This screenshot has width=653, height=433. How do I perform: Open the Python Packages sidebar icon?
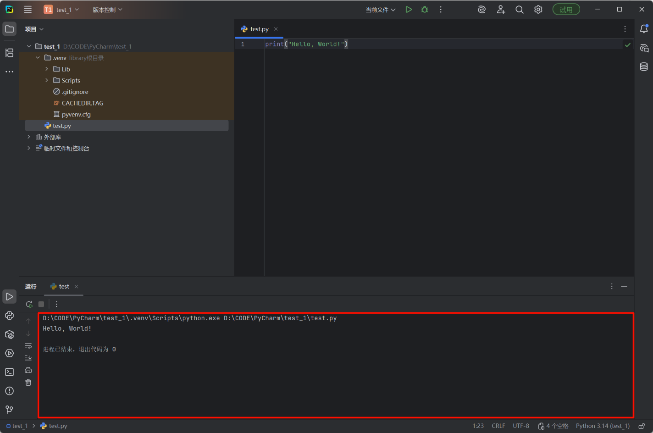[9, 334]
